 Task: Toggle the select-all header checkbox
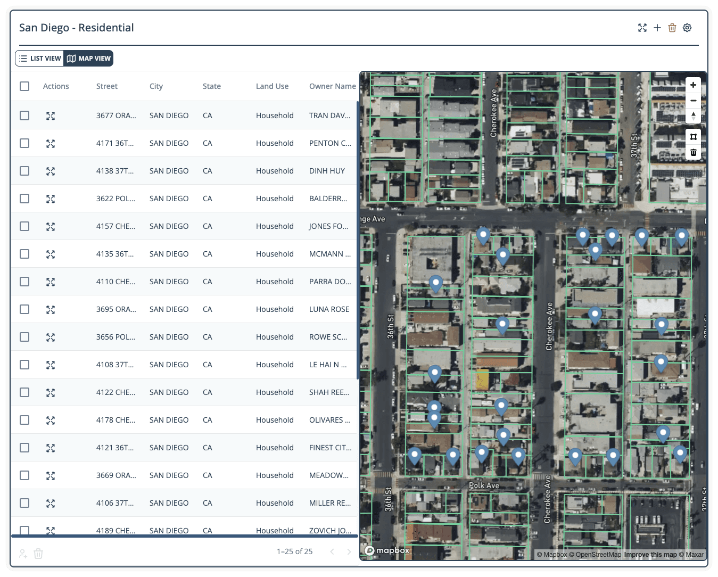click(24, 86)
